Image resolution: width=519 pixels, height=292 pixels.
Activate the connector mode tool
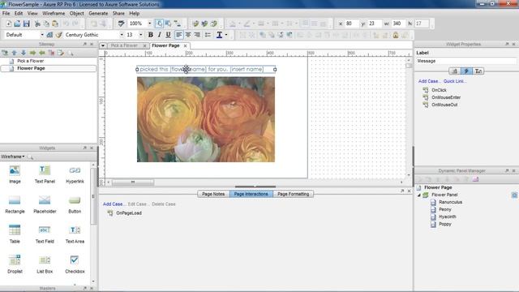click(178, 24)
